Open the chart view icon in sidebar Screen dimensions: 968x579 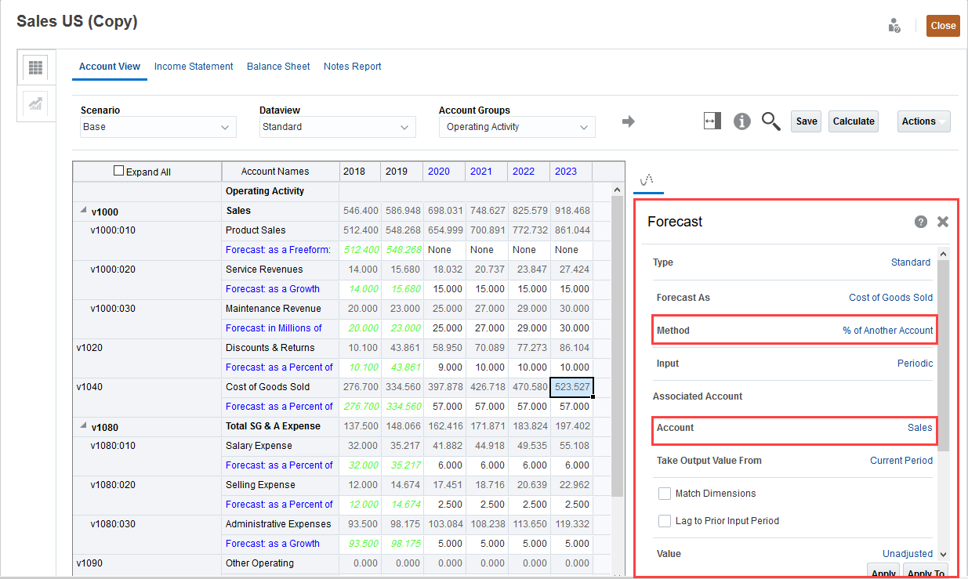pyautogui.click(x=35, y=103)
